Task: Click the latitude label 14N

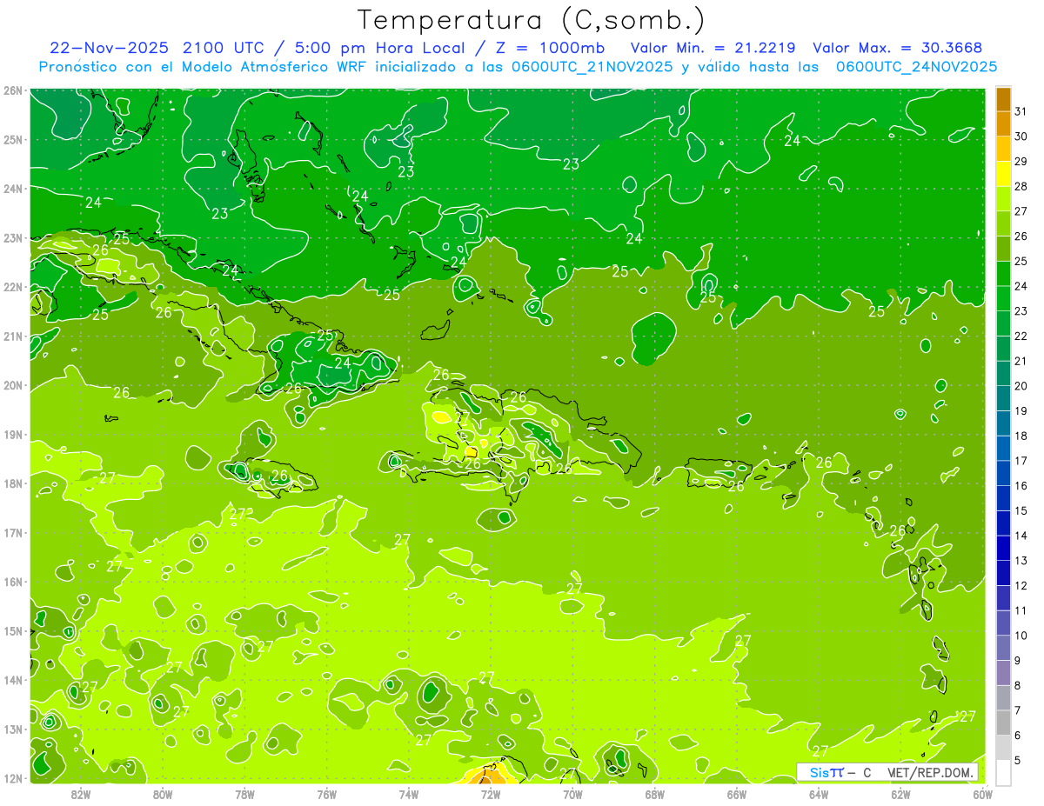Action: (12, 680)
